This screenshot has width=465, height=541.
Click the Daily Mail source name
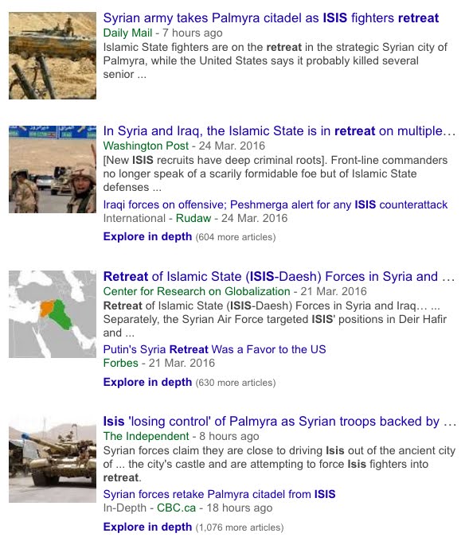click(127, 33)
